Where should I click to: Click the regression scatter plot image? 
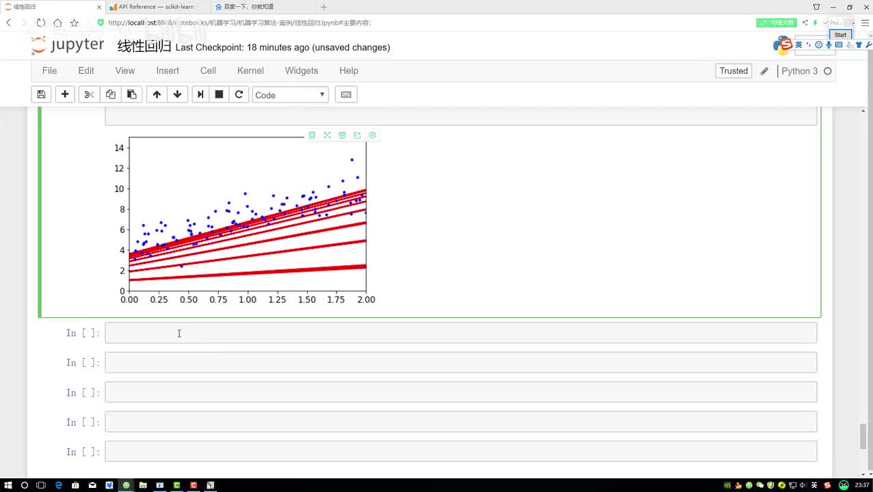[245, 221]
